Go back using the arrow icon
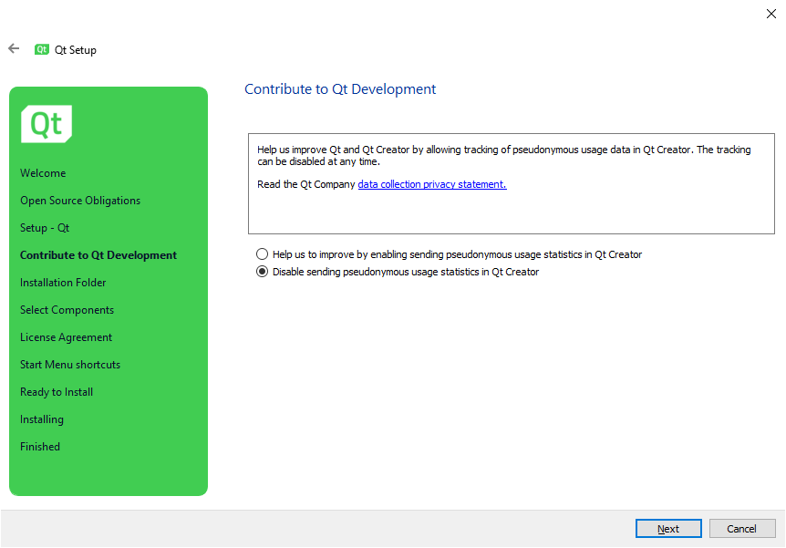 pyautogui.click(x=14, y=48)
